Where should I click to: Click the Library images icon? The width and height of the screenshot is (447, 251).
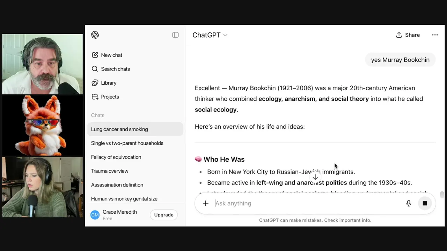tap(95, 83)
